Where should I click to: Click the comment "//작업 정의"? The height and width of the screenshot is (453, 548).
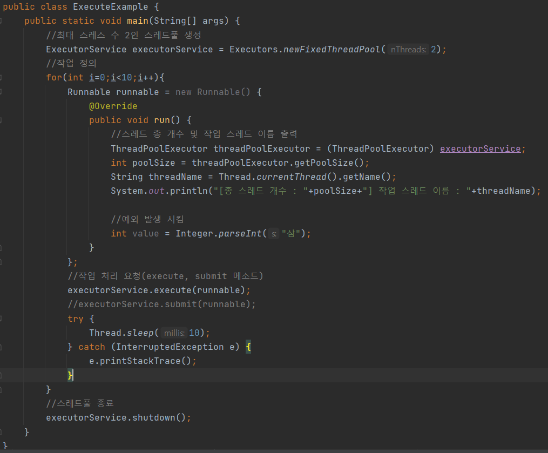point(71,63)
